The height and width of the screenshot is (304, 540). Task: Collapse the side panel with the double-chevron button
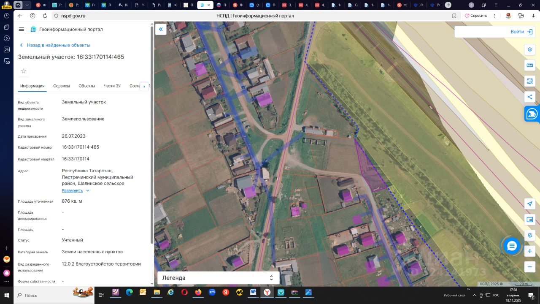pyautogui.click(x=161, y=29)
